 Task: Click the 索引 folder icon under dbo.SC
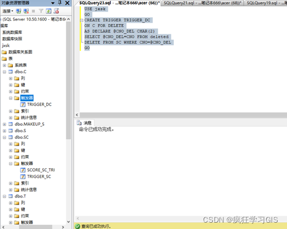click(17, 183)
